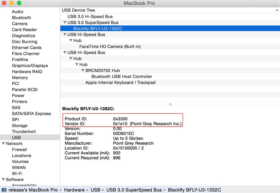280x193 pixels.
Task: Select the BRCM20702 Hub row
Action: coord(170,70)
